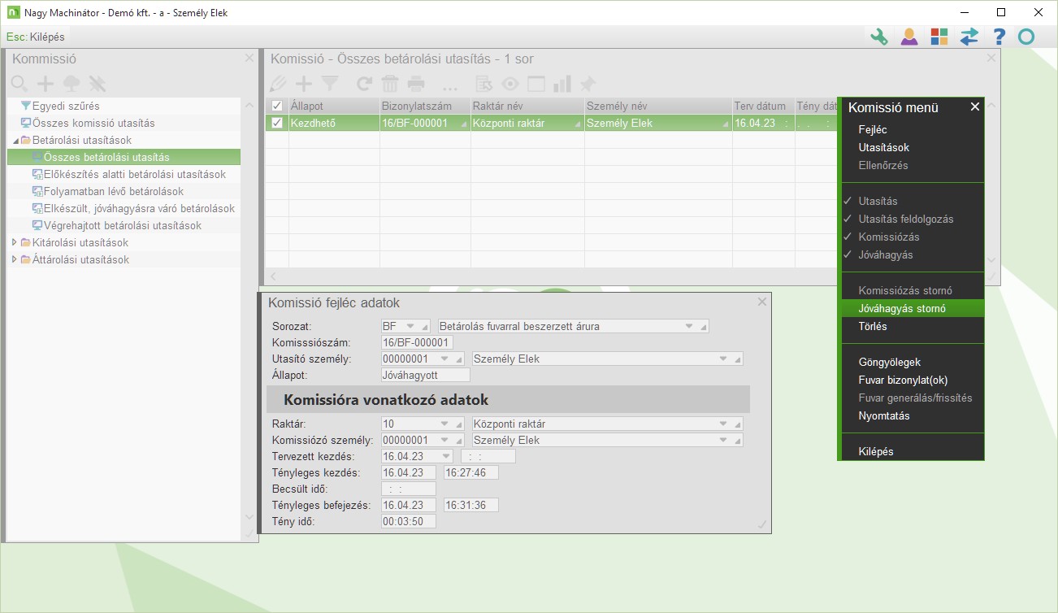This screenshot has height=613, width=1058.
Task: Click the eye view icon in list toolbar
Action: (x=510, y=83)
